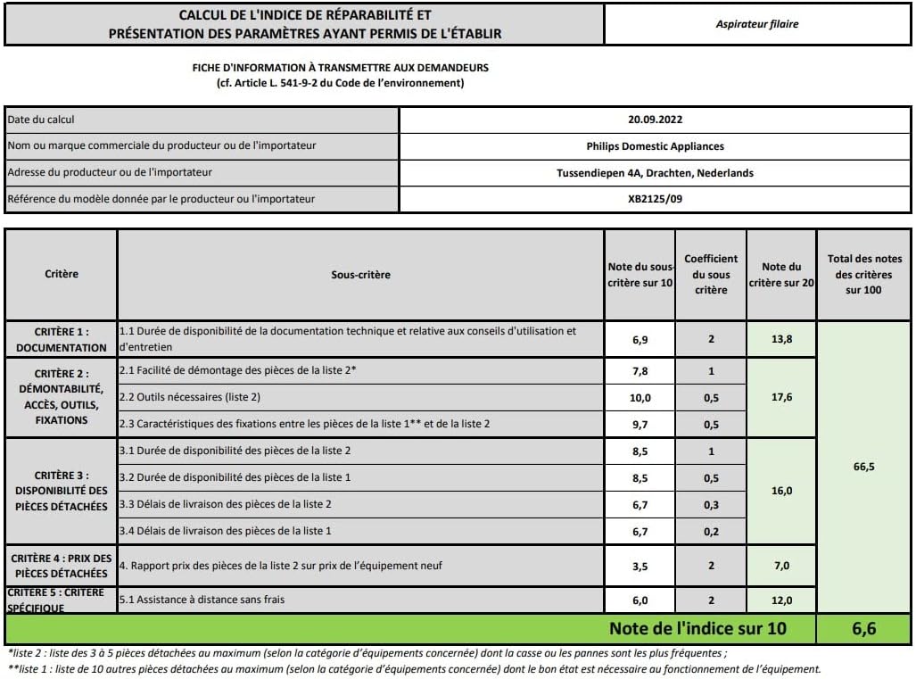Select the 66,5 total criteria score
The image size is (916, 679).
(x=863, y=465)
